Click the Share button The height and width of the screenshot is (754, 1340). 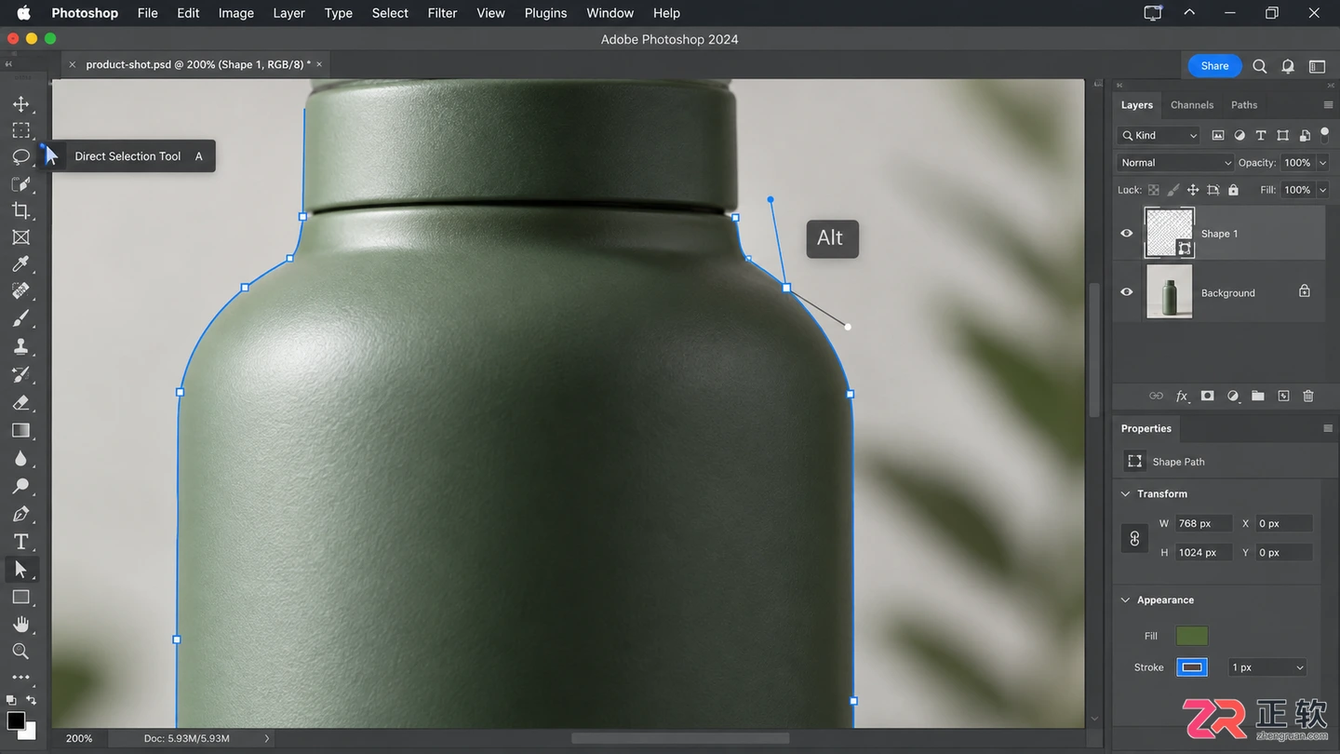click(x=1214, y=65)
